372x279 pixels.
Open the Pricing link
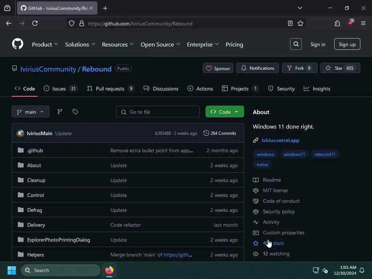(x=234, y=44)
